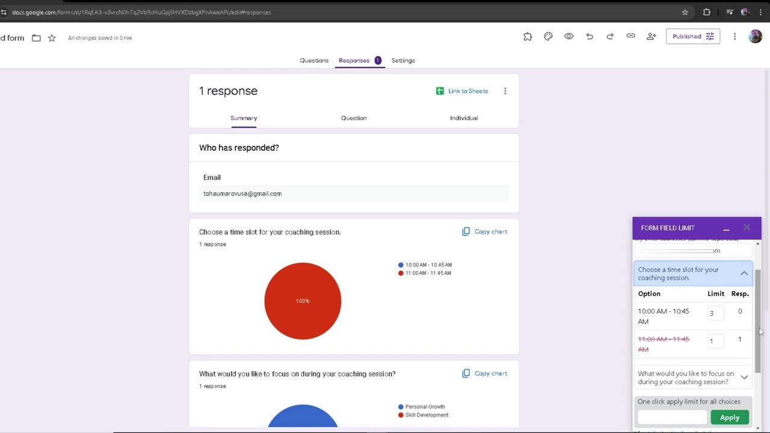
Task: Click the 10:00 AM - 10:45 AM option text in panel
Action: pyautogui.click(x=664, y=316)
